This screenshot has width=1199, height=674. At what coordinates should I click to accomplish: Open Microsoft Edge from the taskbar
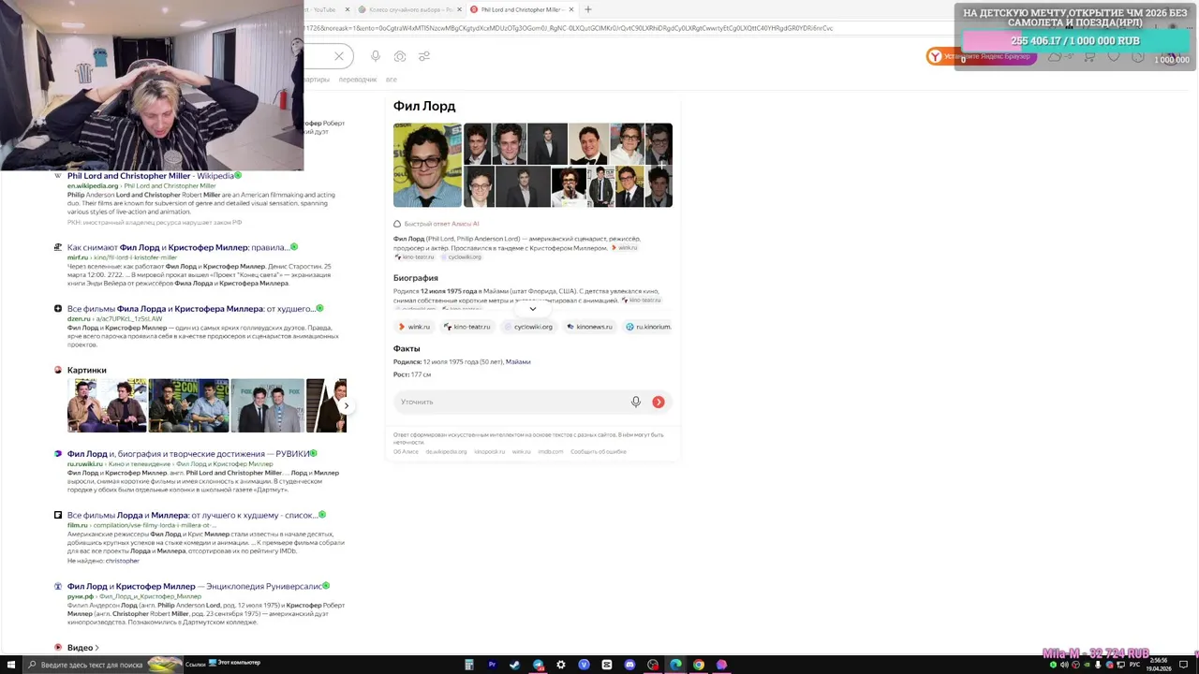pyautogui.click(x=675, y=665)
